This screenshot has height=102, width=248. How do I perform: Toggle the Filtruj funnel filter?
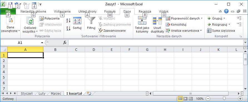tap(91, 23)
